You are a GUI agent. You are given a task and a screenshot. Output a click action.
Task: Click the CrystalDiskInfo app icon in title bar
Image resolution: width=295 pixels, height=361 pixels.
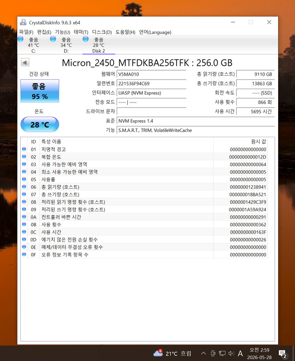[23, 22]
